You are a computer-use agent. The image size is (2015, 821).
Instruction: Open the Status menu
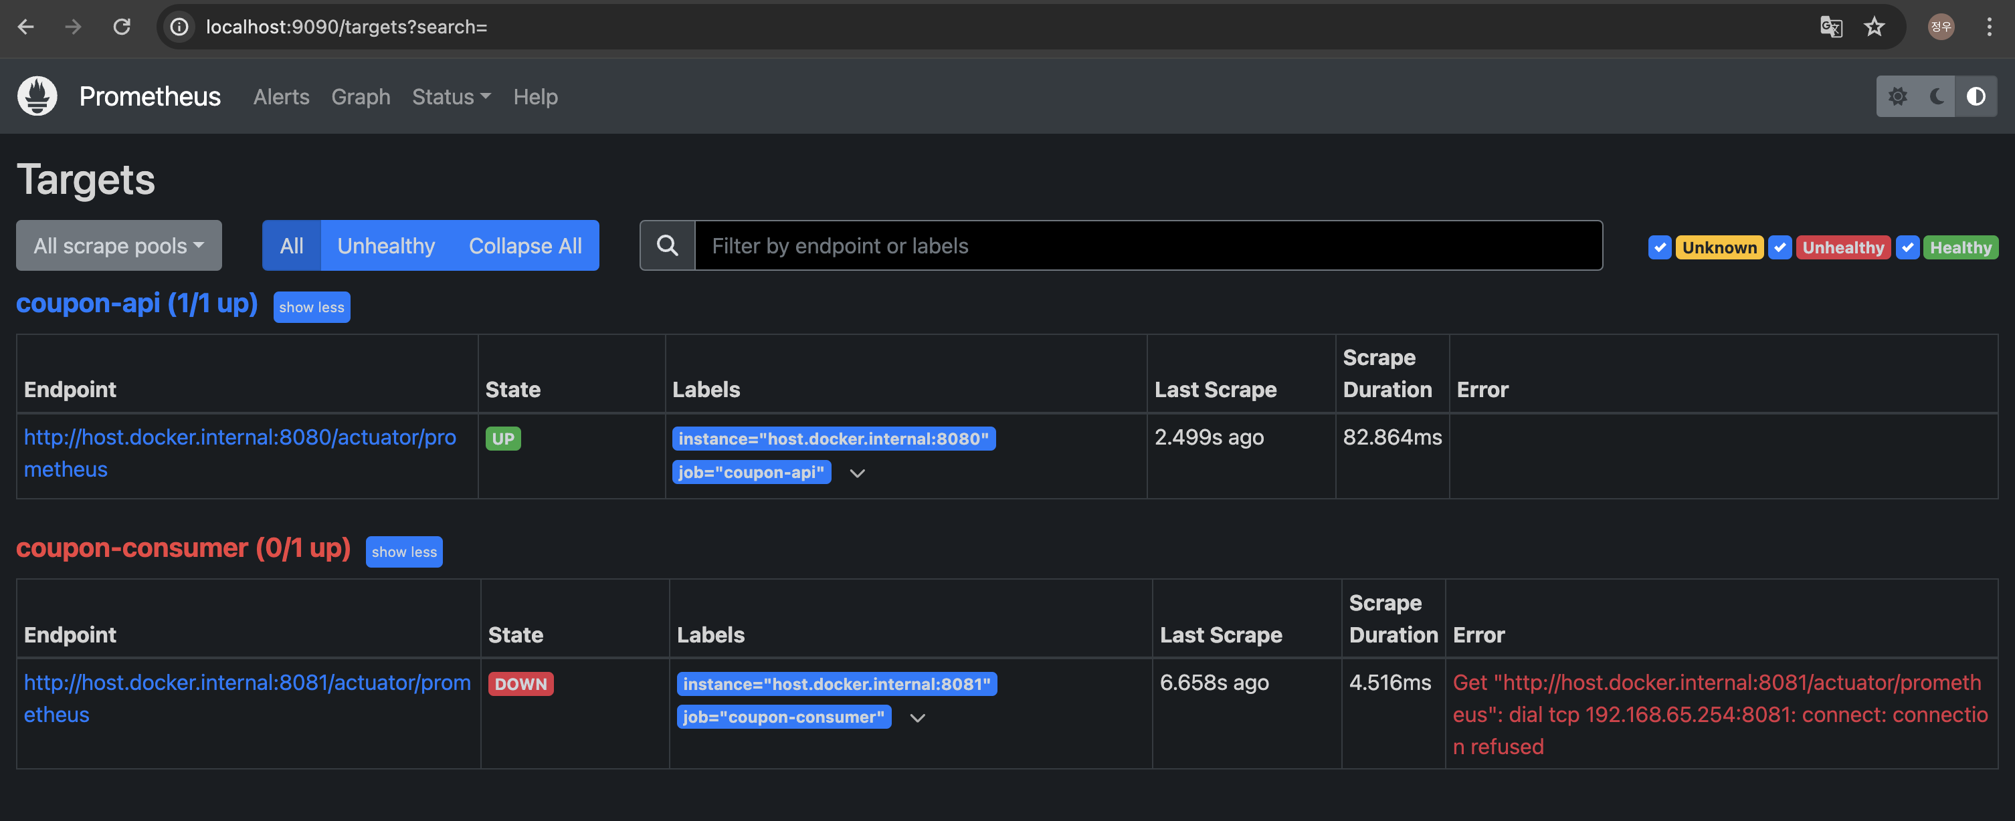point(452,97)
